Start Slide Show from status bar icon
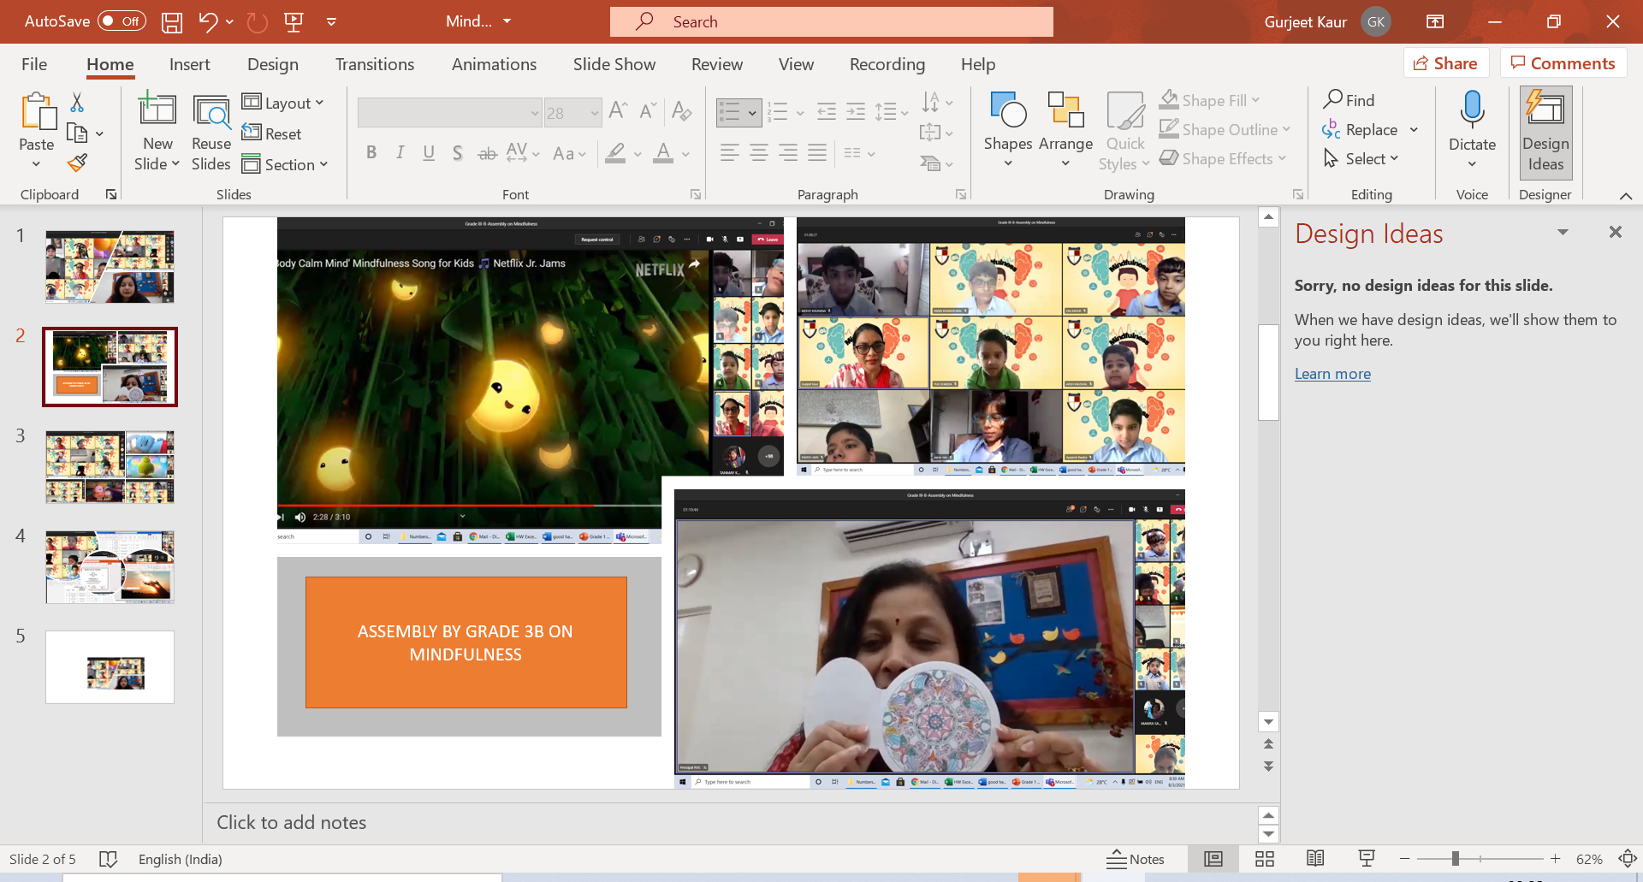 (x=1367, y=859)
